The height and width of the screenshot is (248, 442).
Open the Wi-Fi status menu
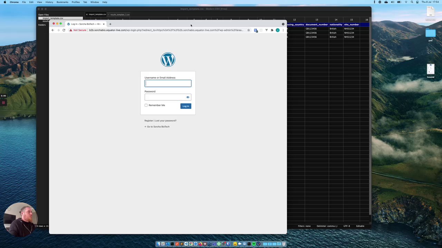point(406,2)
